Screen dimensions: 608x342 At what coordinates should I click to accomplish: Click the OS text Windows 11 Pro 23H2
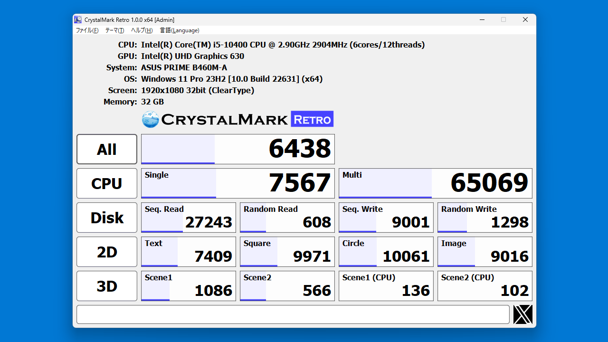232,79
